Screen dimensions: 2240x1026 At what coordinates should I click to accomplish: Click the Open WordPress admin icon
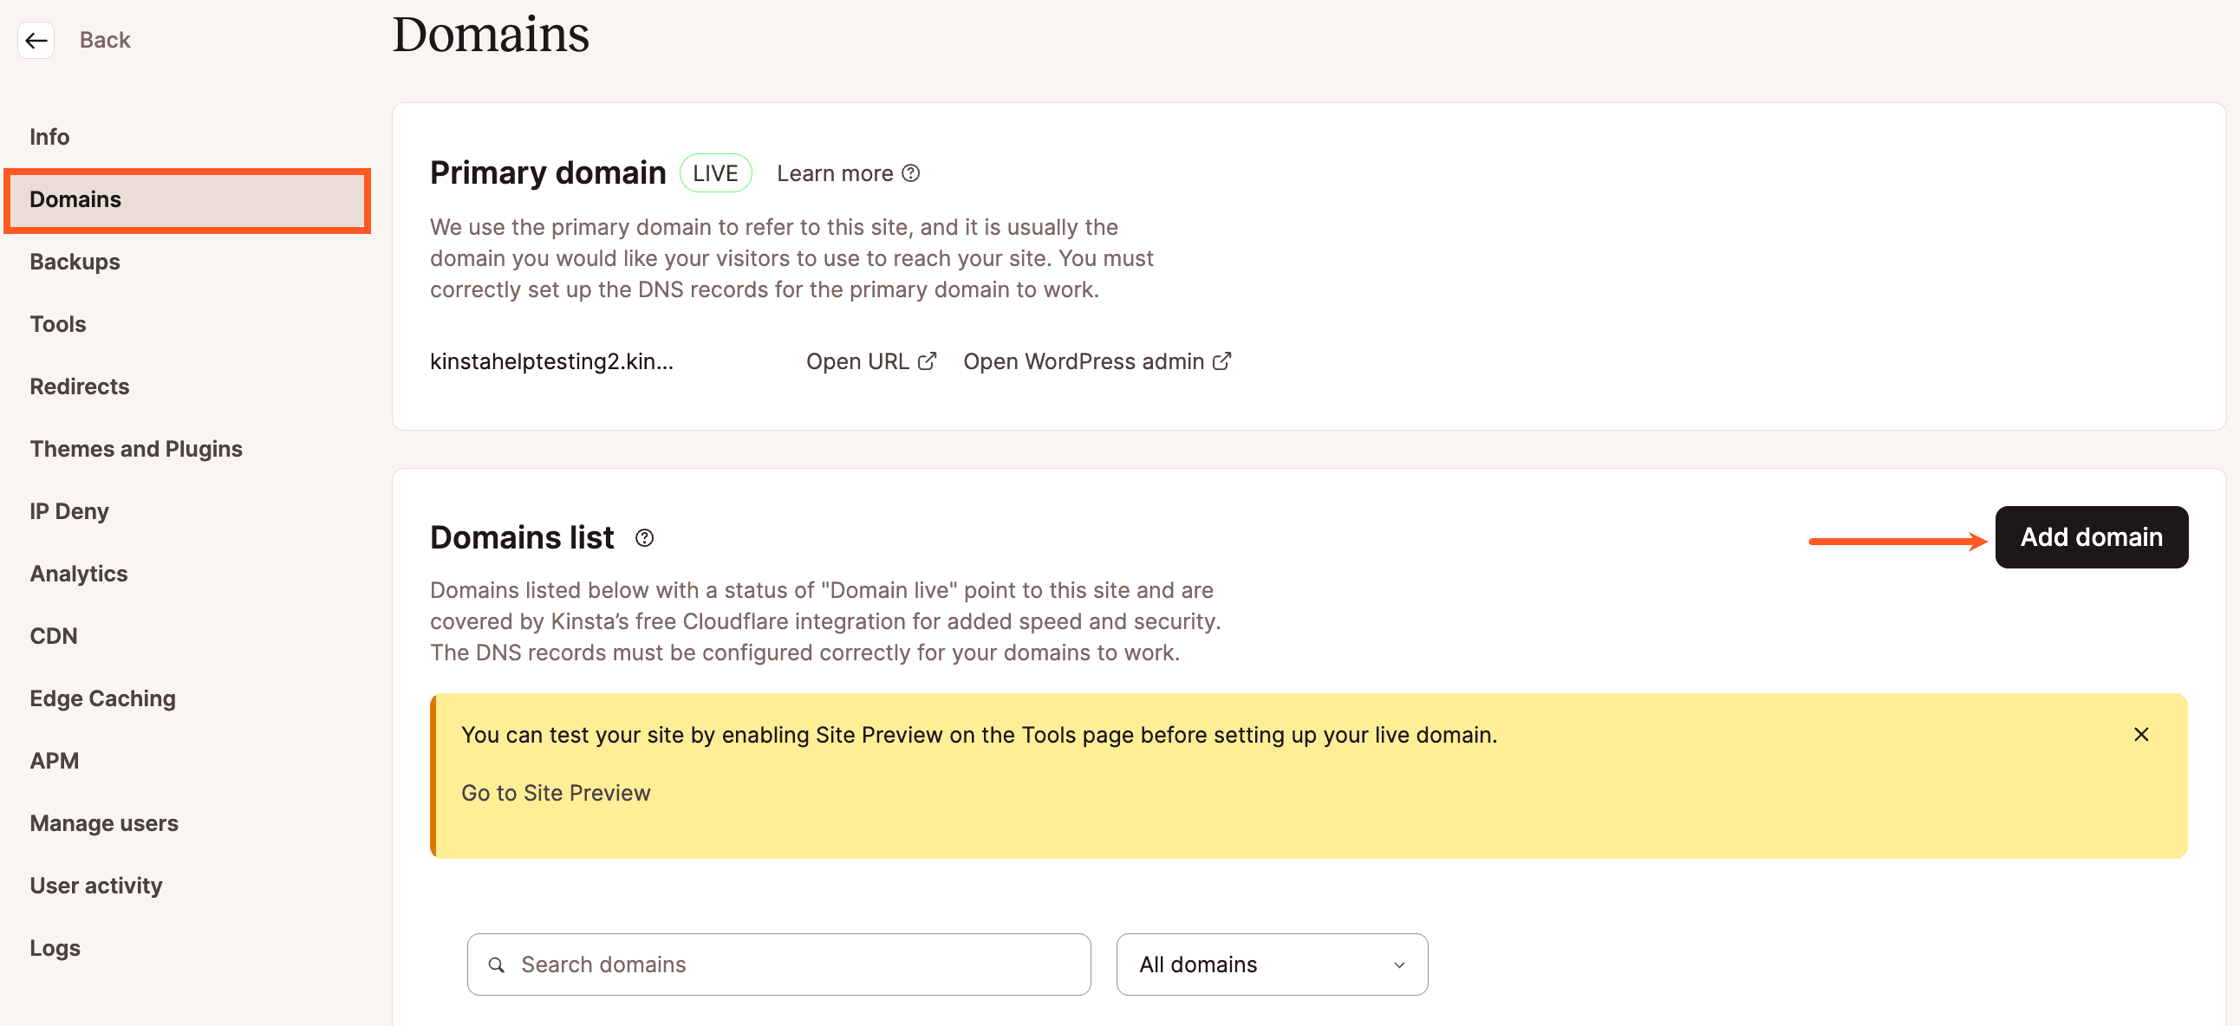click(1220, 361)
